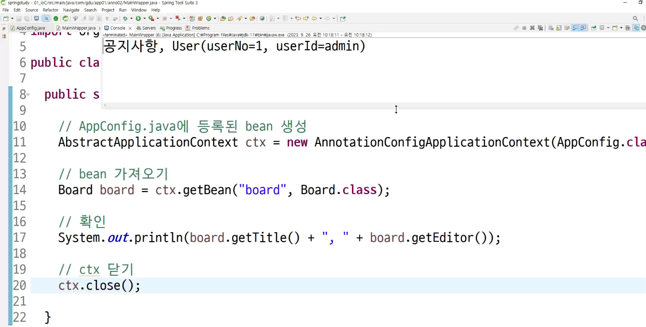Toggle Scroll Lock in console toolbar
The width and height of the screenshot is (646, 327).
point(559,28)
